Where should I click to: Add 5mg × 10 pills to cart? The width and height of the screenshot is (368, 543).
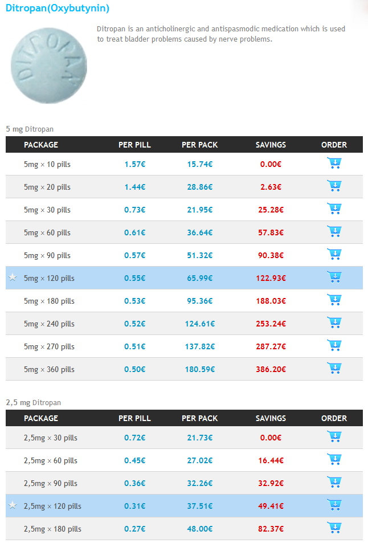(x=334, y=163)
